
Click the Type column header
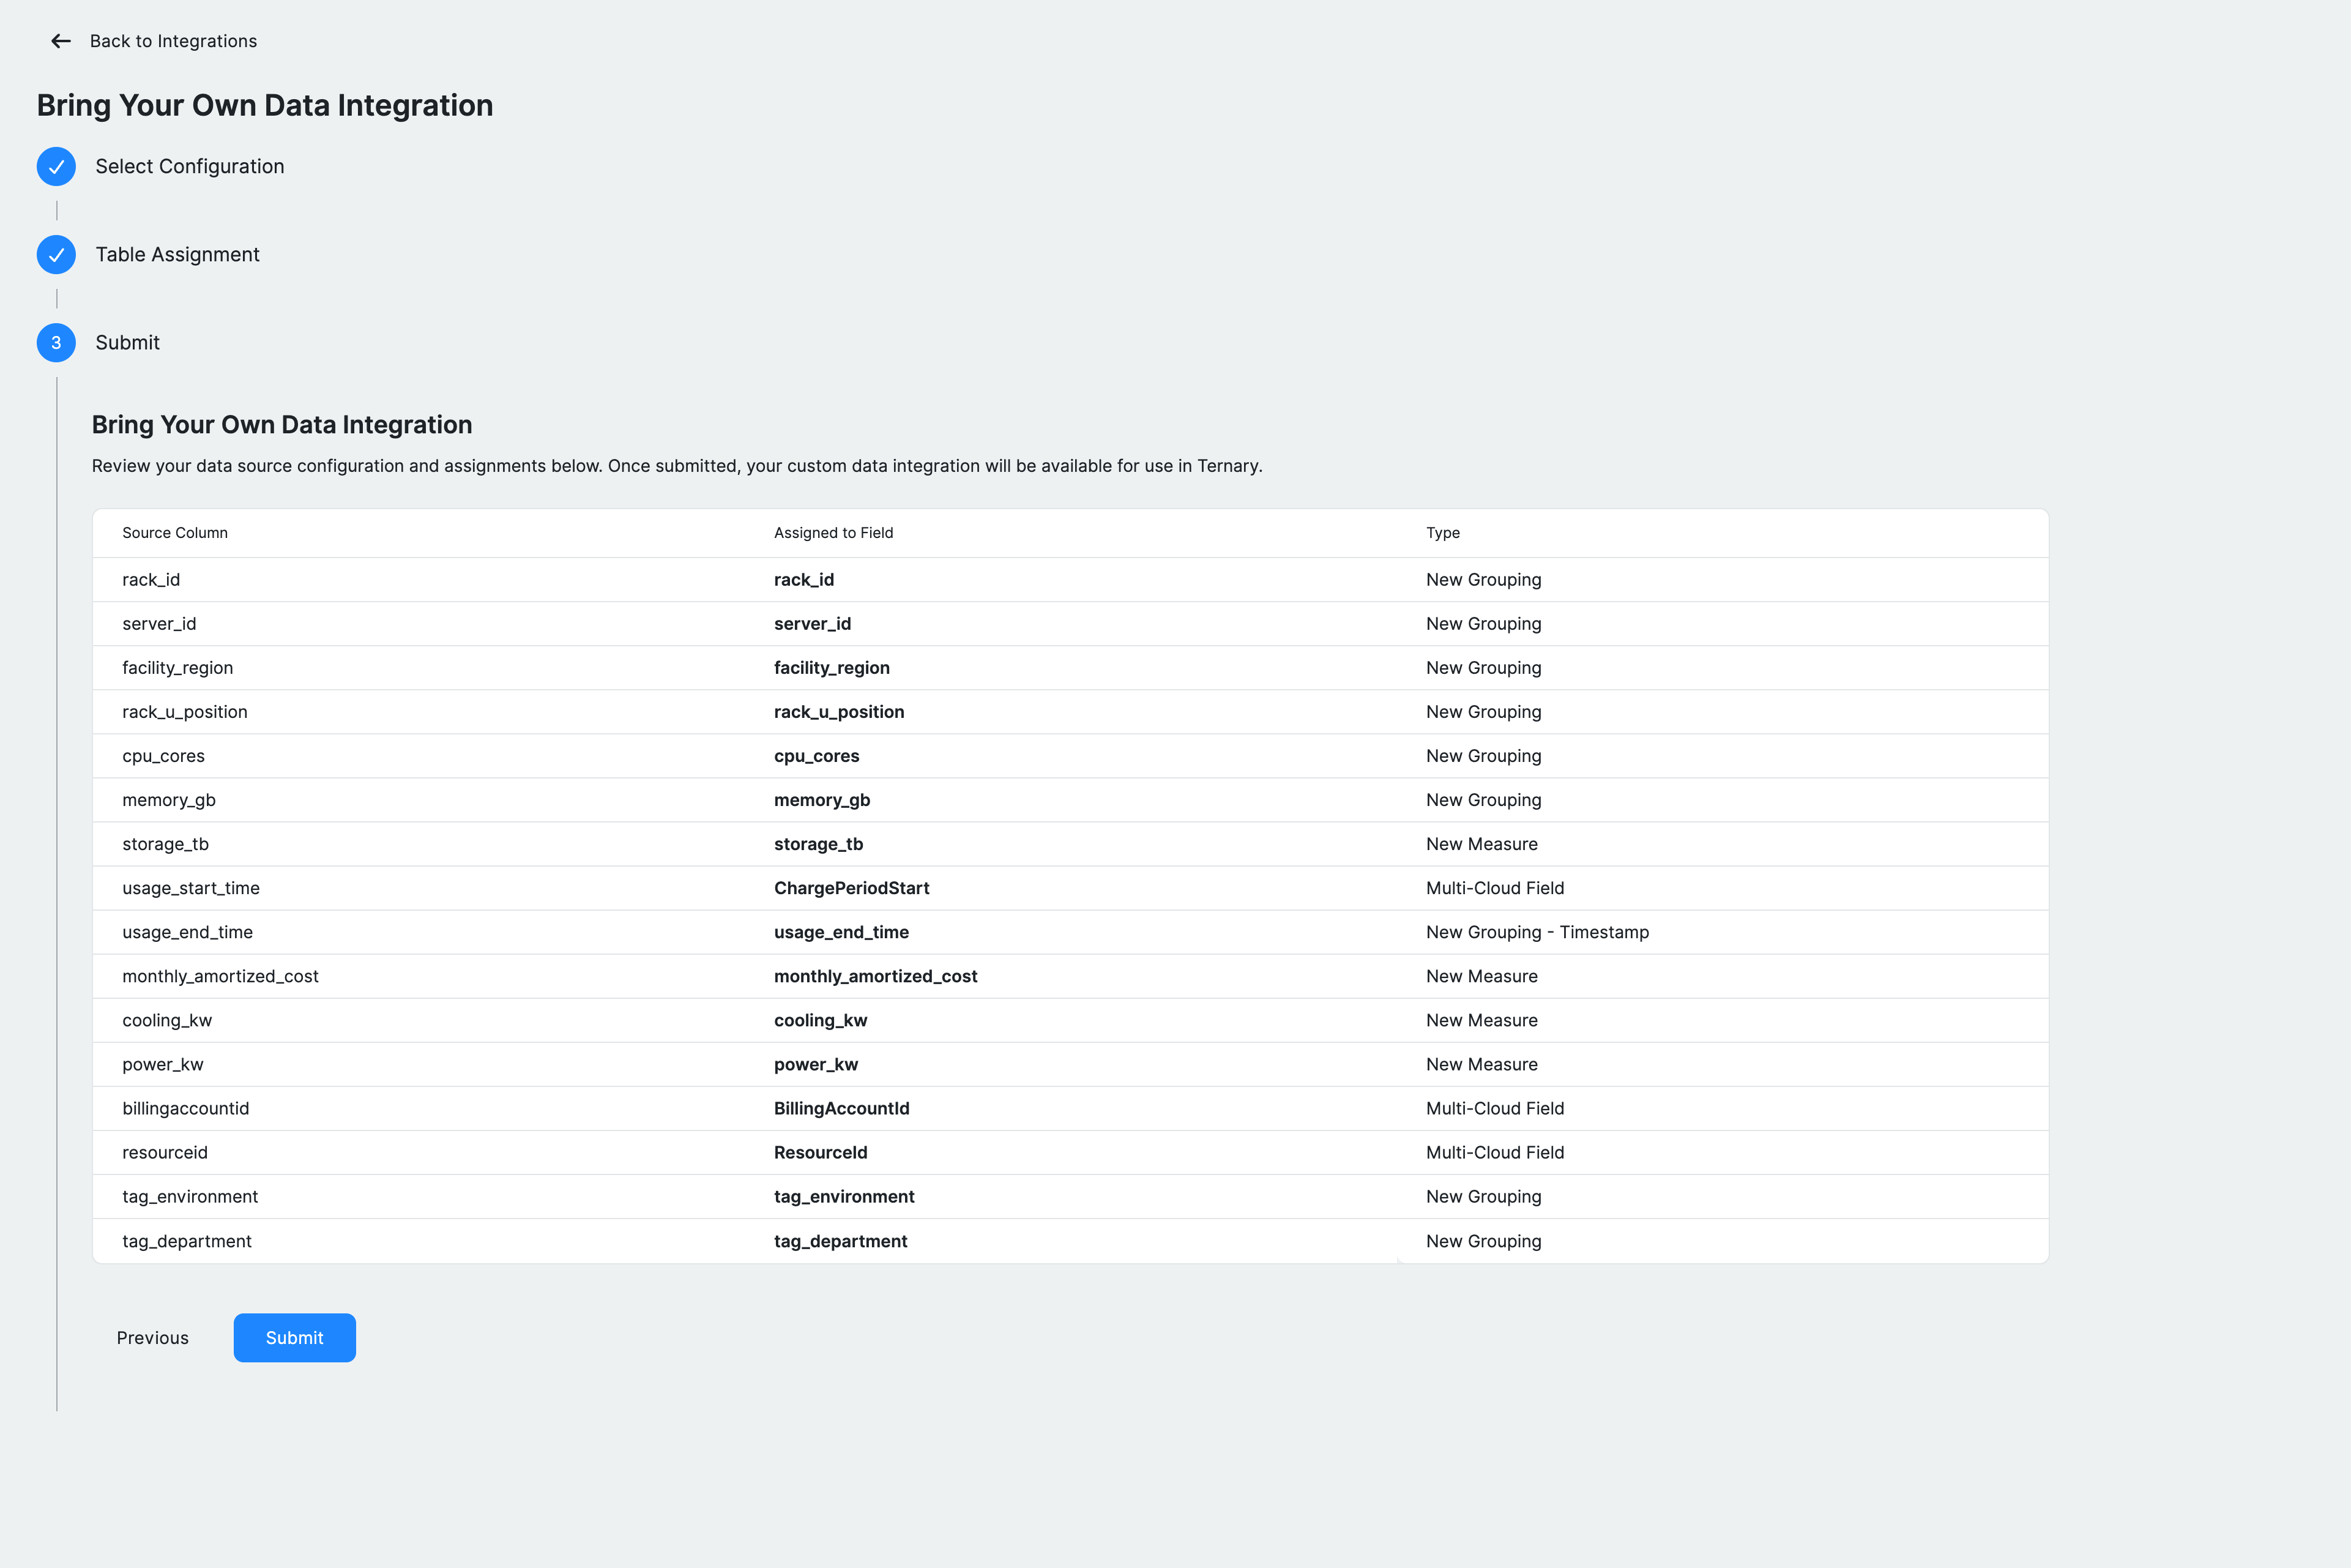tap(1442, 533)
